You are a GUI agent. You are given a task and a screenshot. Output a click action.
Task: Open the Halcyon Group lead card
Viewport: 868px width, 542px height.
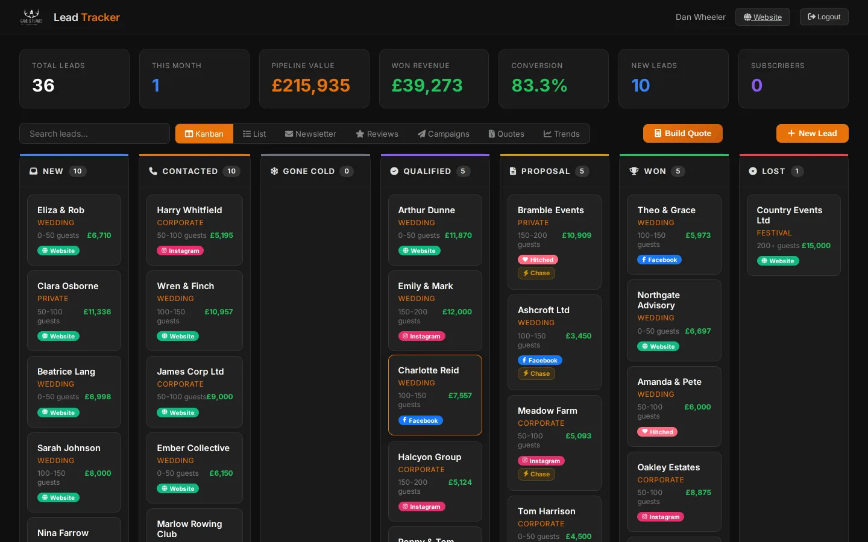coord(435,481)
